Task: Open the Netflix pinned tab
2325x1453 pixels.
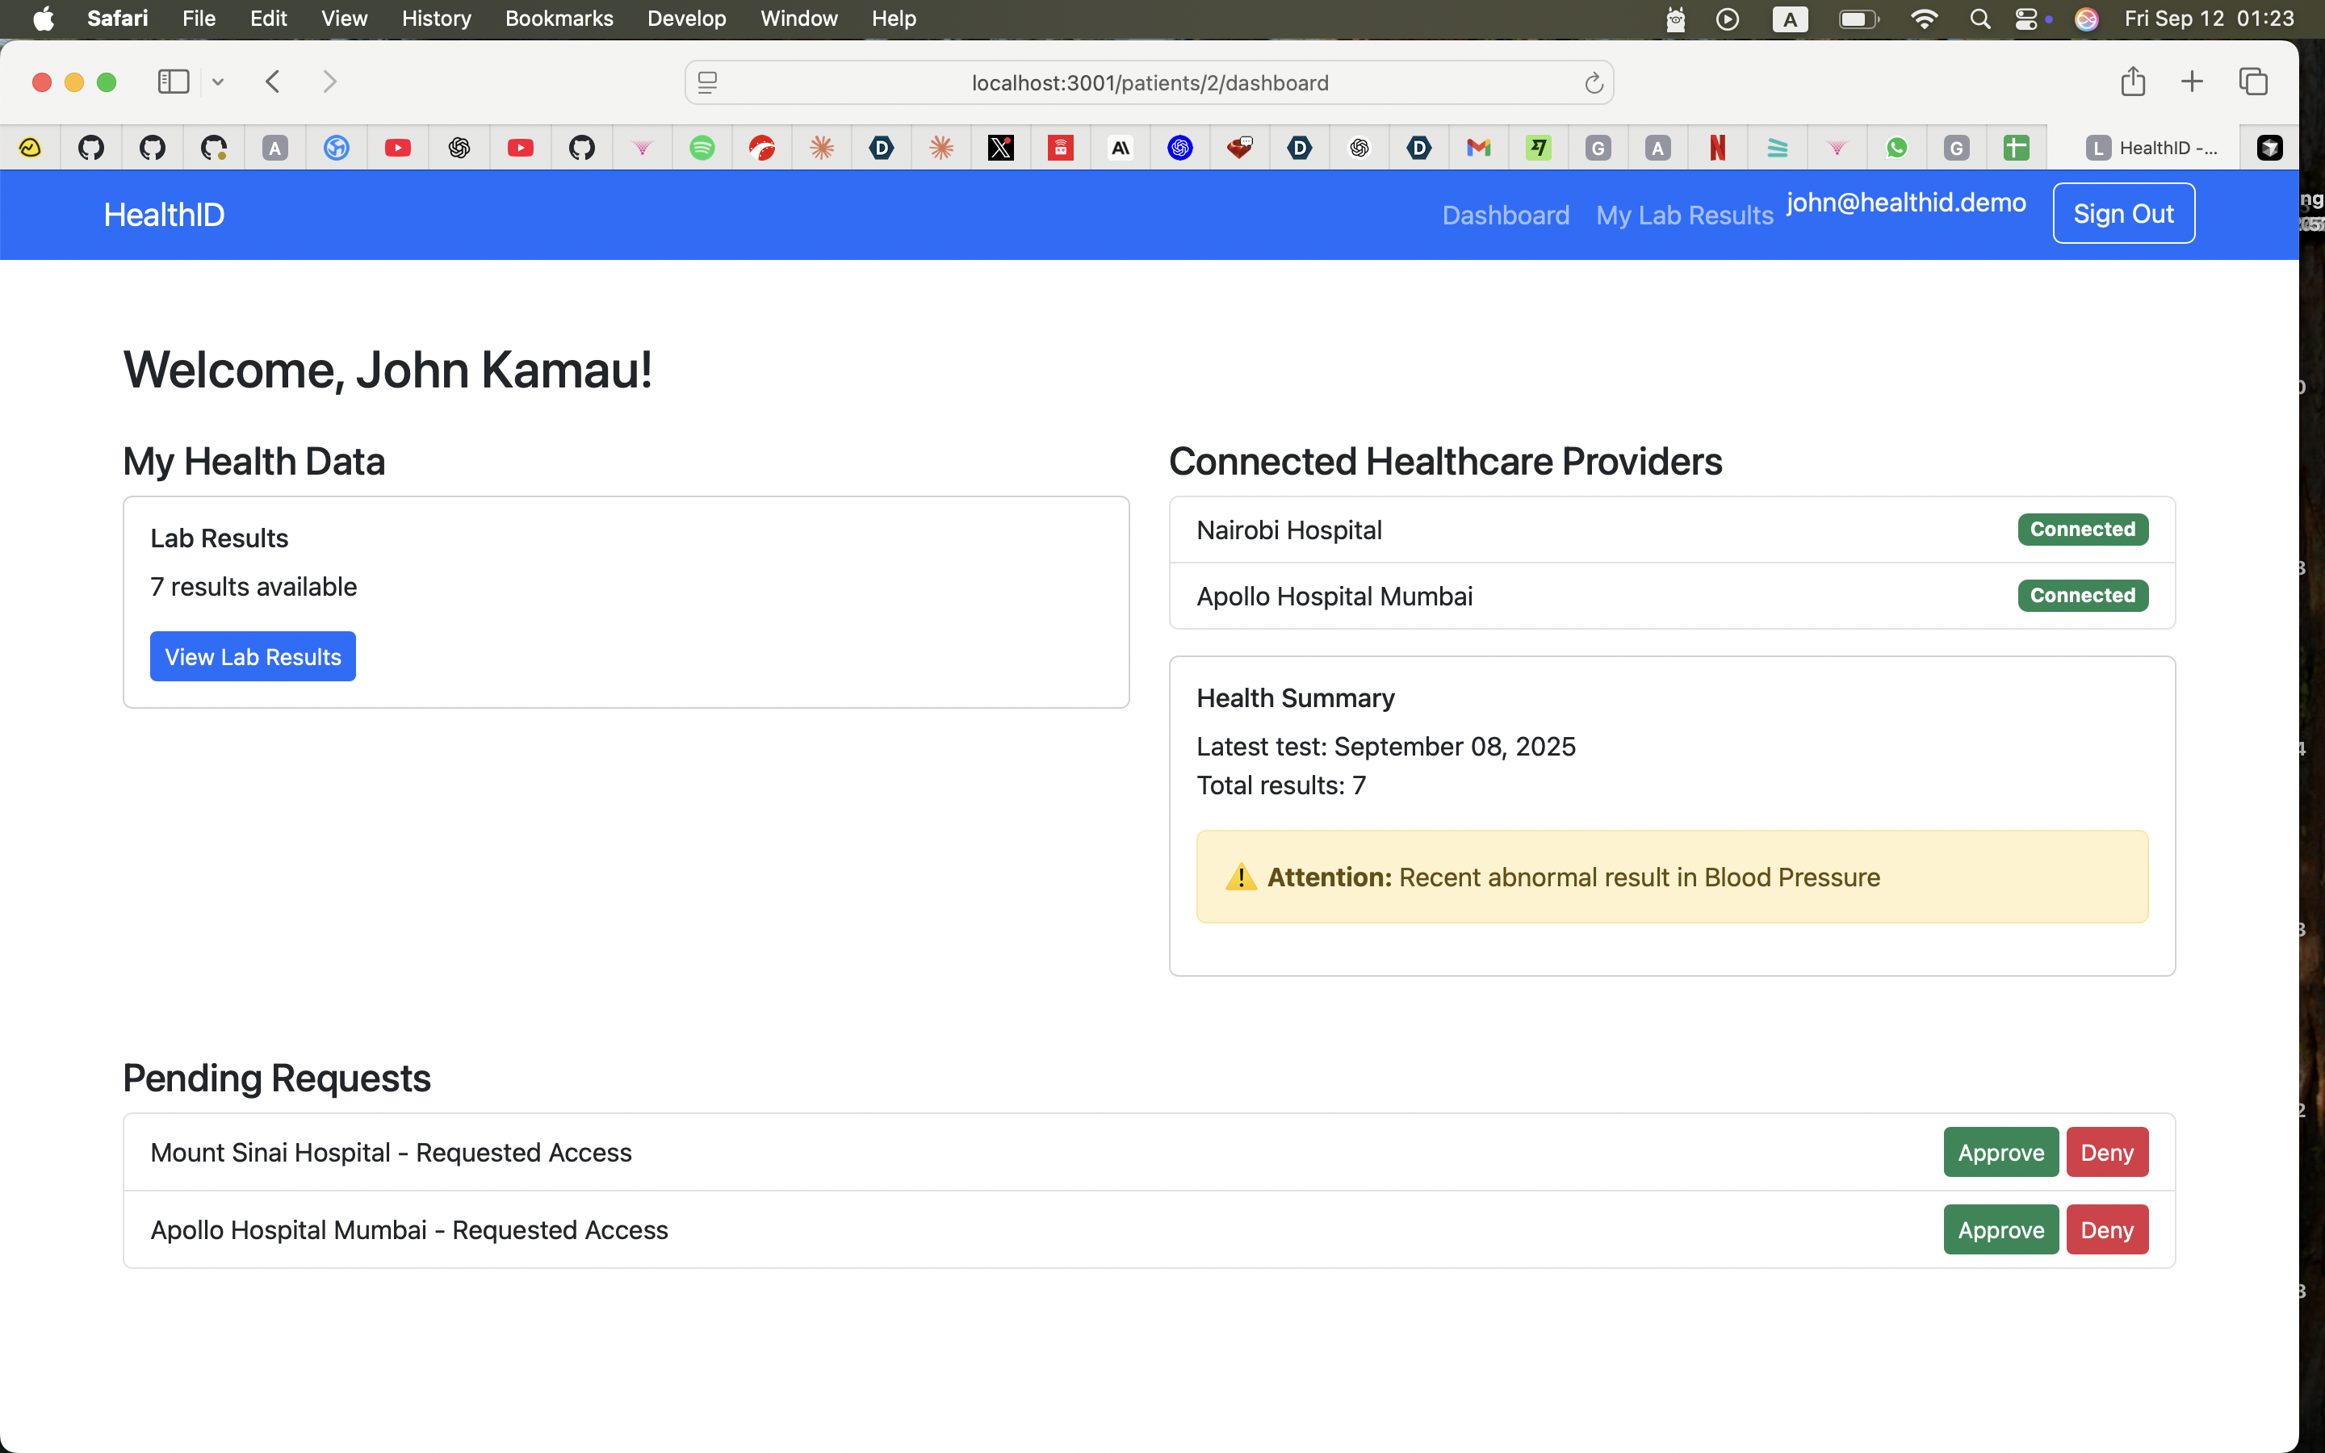Action: click(x=1717, y=147)
